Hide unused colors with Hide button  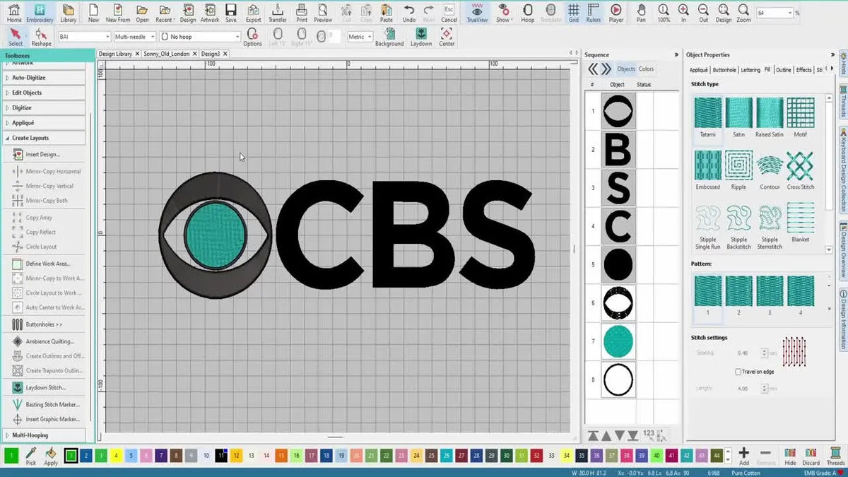click(790, 456)
